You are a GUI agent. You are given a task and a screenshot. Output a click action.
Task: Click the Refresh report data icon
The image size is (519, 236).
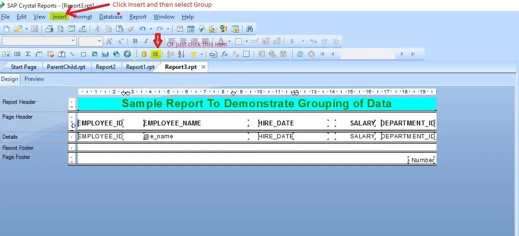[x=300, y=54]
